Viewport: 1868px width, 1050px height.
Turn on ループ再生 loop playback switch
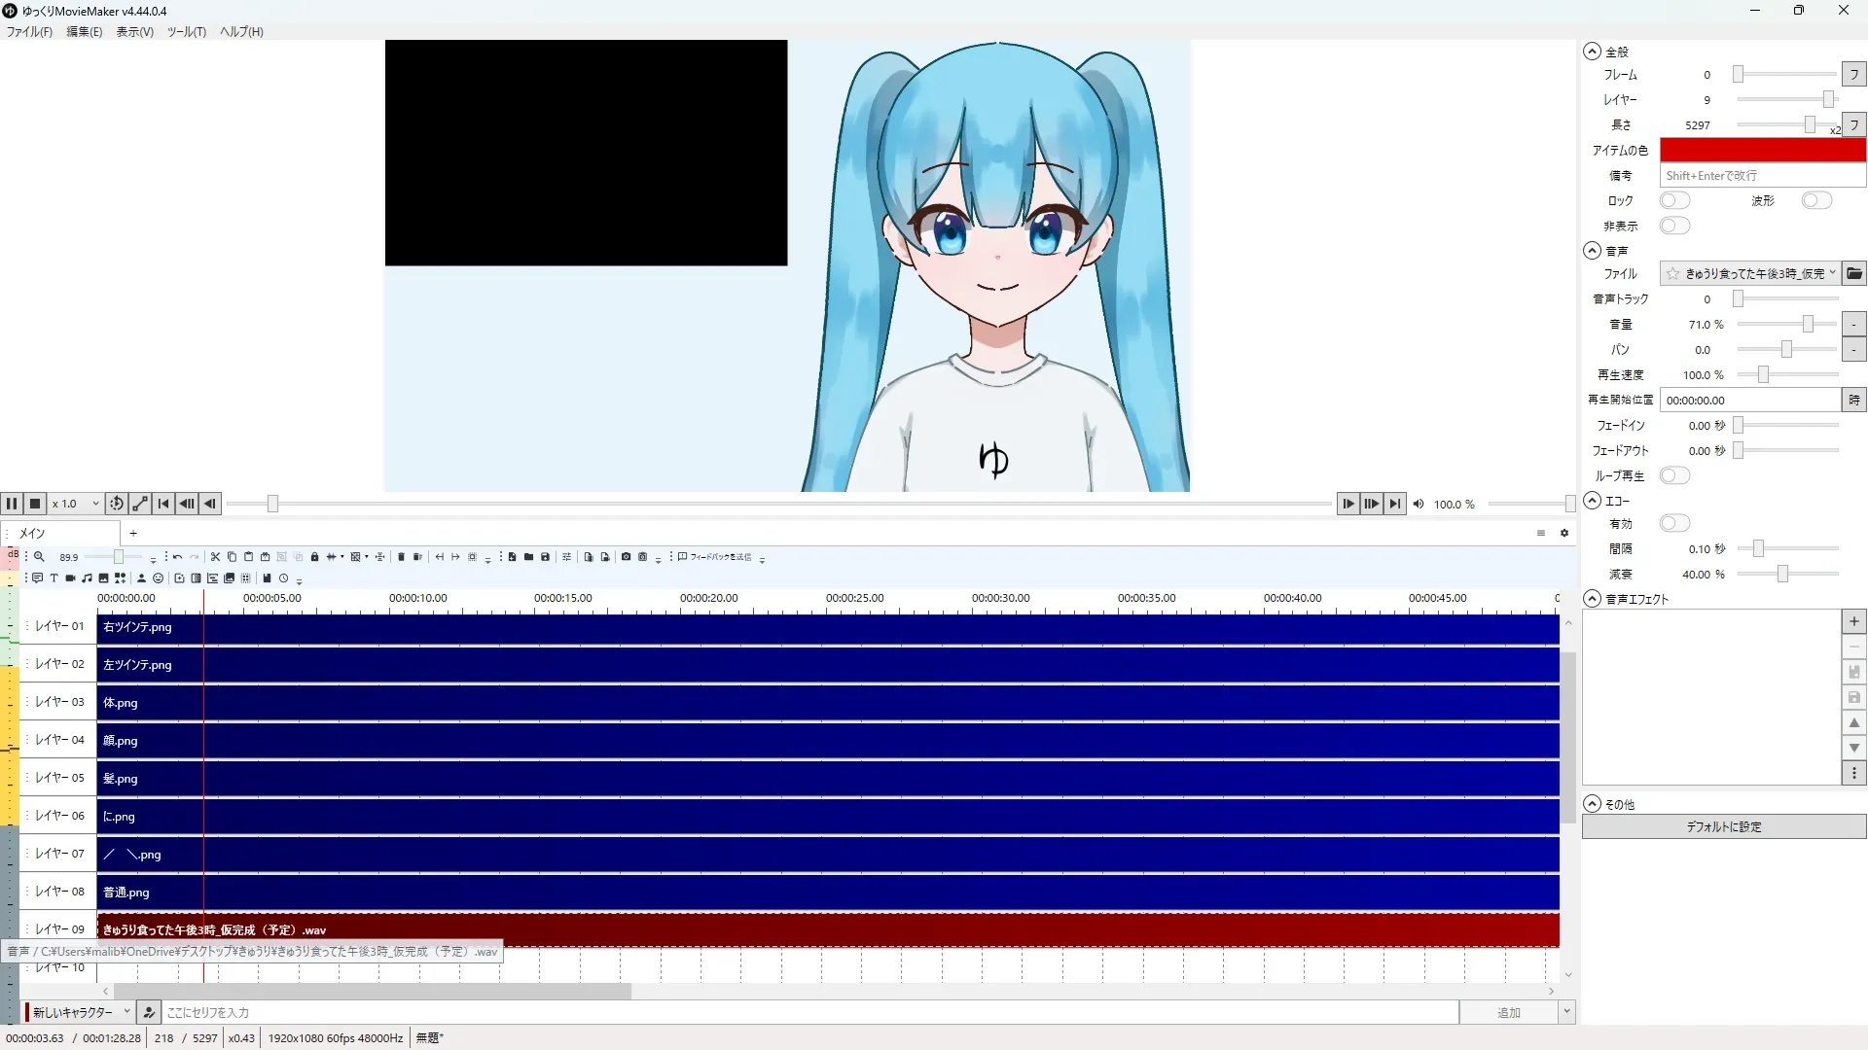click(1674, 475)
